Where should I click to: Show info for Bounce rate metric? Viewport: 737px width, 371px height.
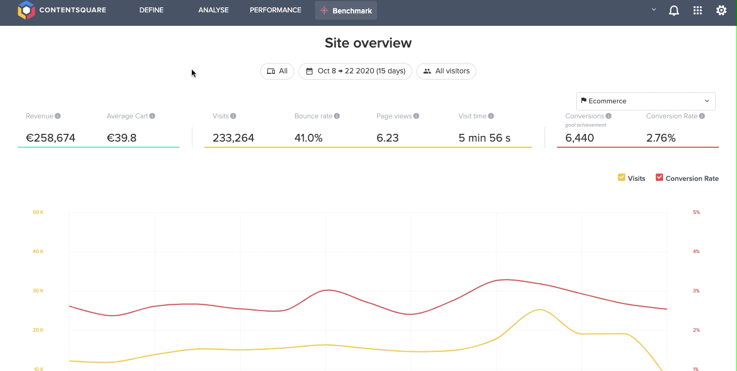[337, 116]
